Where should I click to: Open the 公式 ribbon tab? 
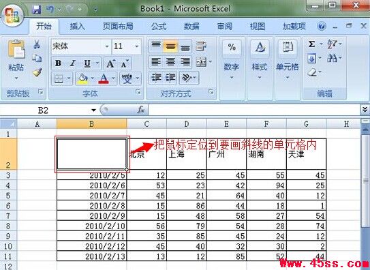pos(159,26)
